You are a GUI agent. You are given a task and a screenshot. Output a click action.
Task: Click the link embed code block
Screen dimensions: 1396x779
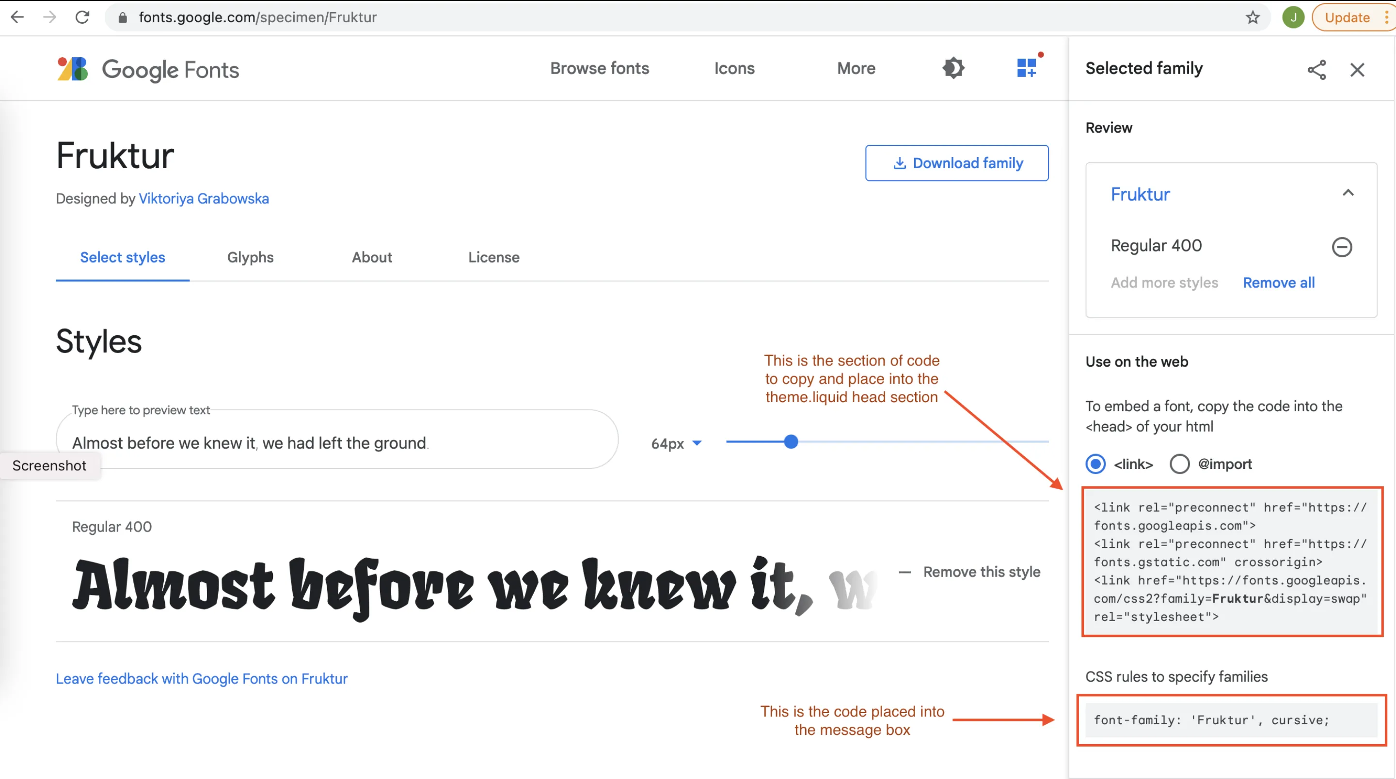pyautogui.click(x=1231, y=562)
